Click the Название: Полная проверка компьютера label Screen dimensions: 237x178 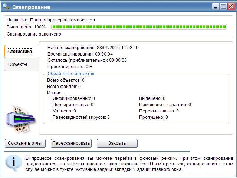click(x=50, y=20)
